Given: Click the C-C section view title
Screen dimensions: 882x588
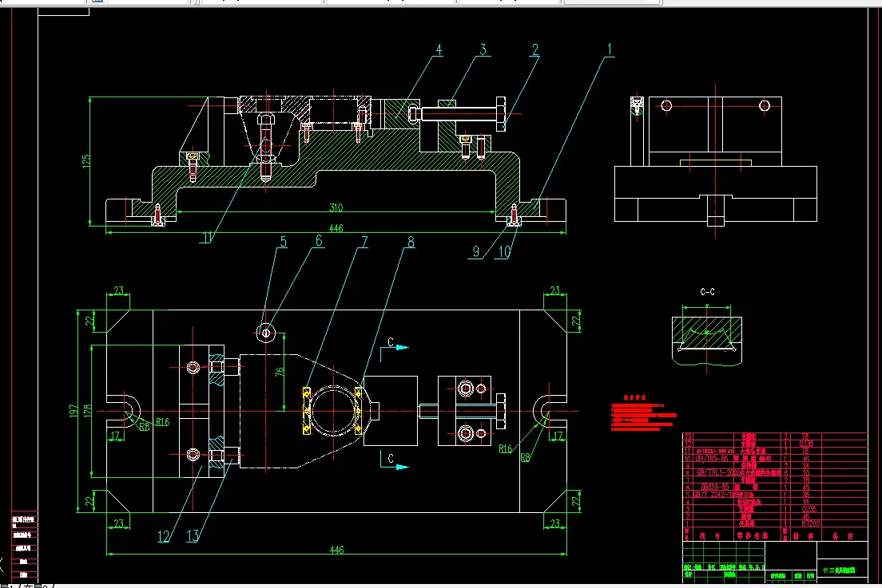Looking at the screenshot, I should [707, 291].
